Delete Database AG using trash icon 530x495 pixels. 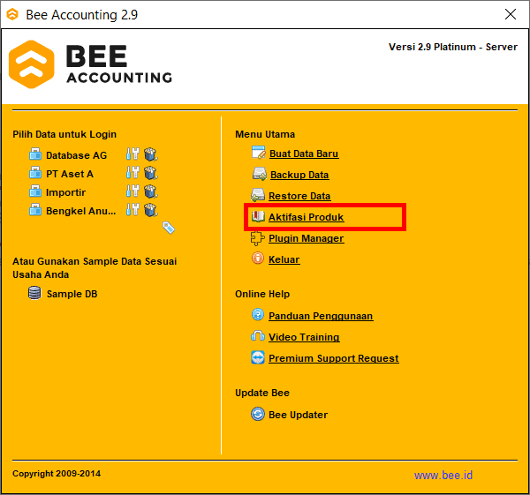tap(151, 154)
